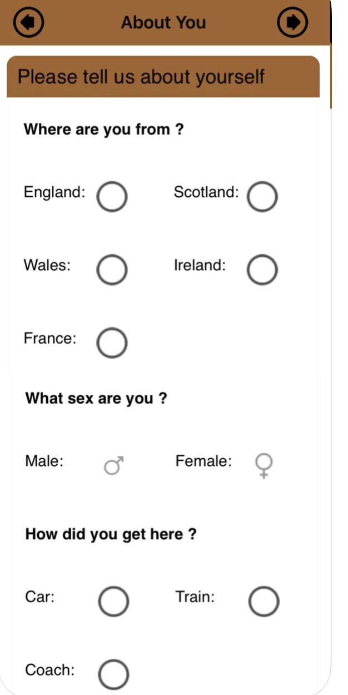Viewport: 348px width, 695px height.
Task: Tap the back arrow icon
Action: [x=28, y=22]
